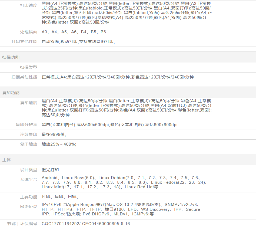Select the 复印功能 section header
Image resolution: width=256 pixels, height=230 pixels.
tap(11, 93)
